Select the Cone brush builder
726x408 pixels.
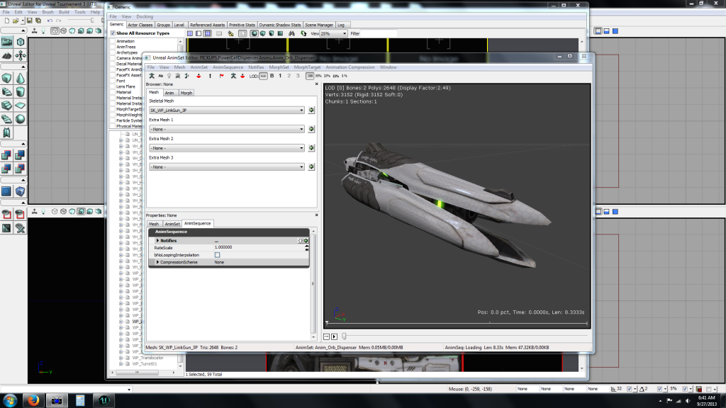coord(21,78)
